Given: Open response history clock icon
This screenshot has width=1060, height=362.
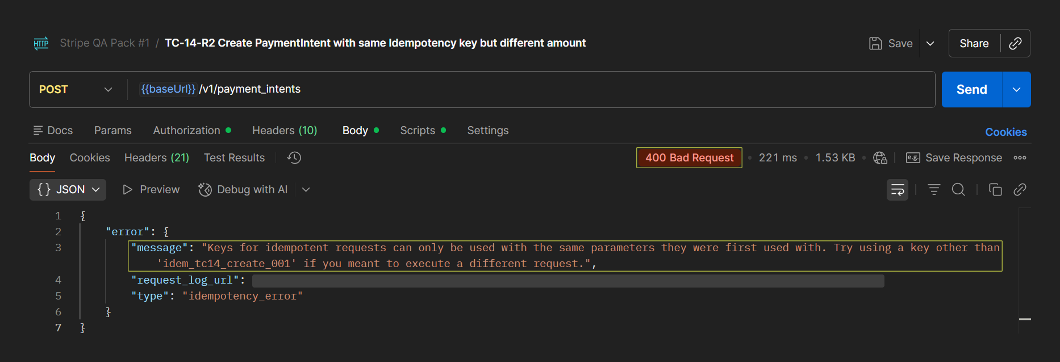Looking at the screenshot, I should point(294,157).
